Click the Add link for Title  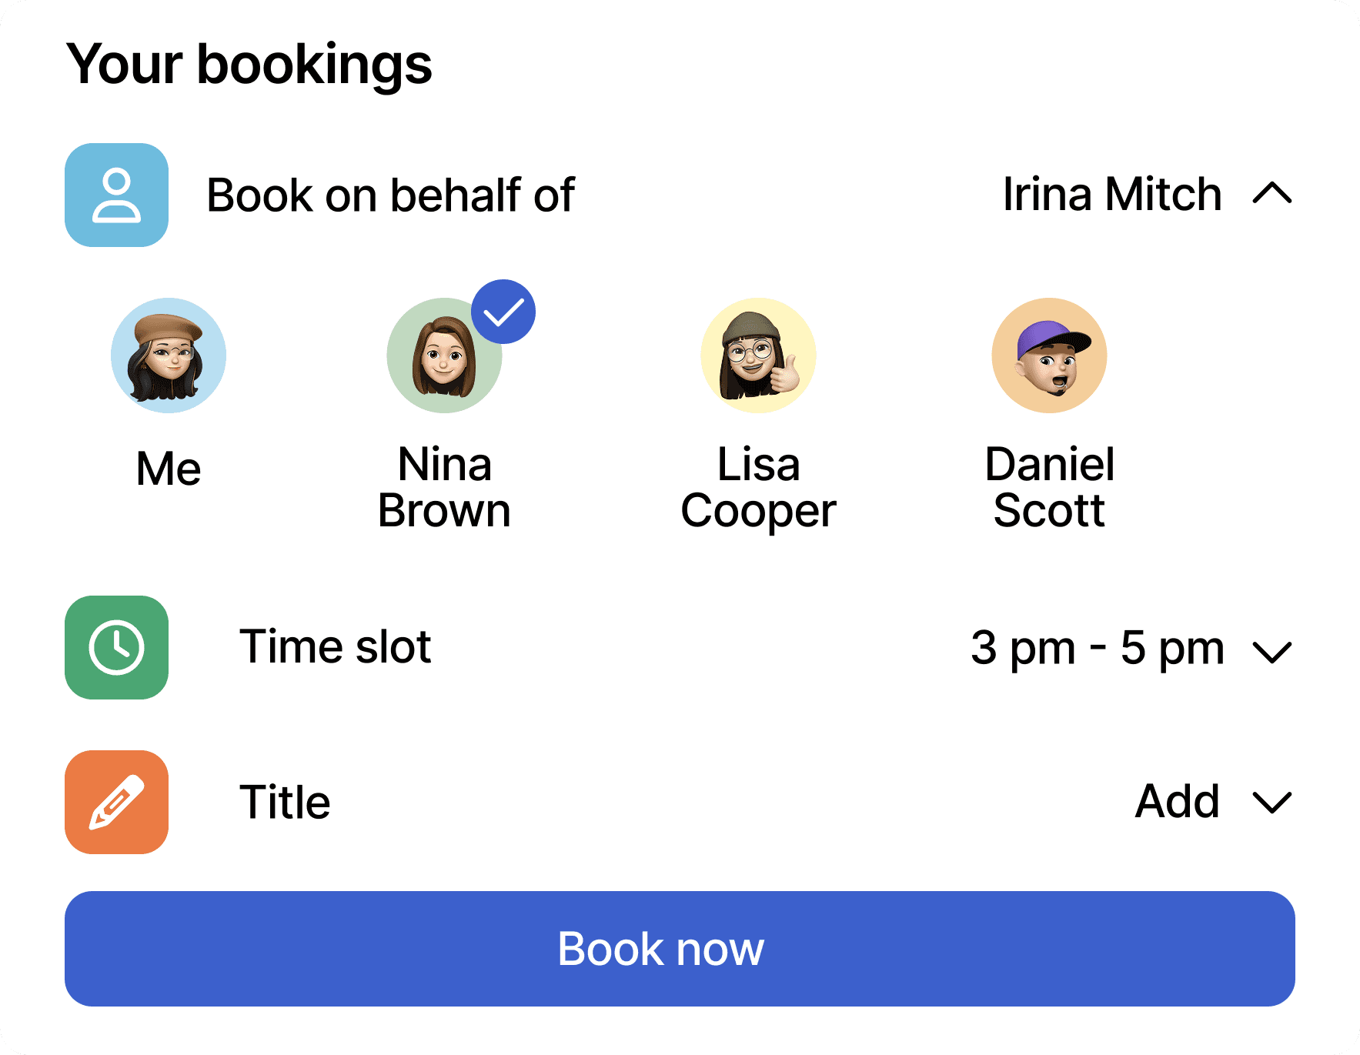[x=1177, y=802]
